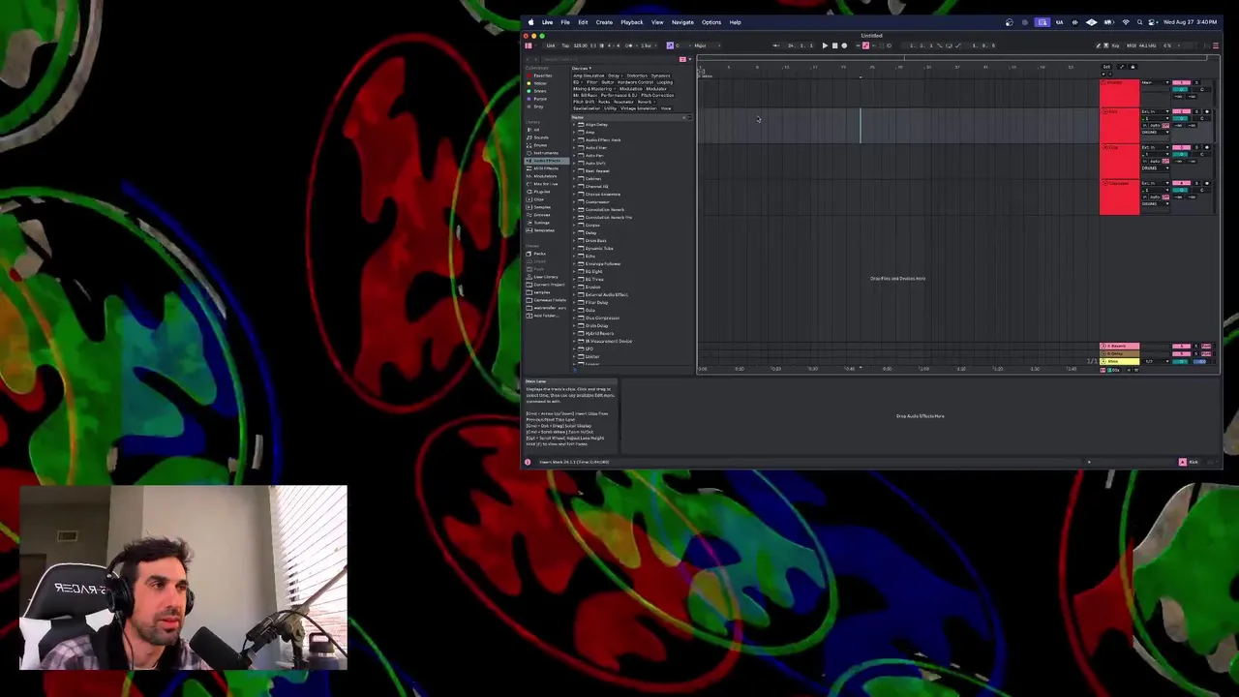
Task: Expand the Limiter device
Action: pyautogui.click(x=574, y=356)
